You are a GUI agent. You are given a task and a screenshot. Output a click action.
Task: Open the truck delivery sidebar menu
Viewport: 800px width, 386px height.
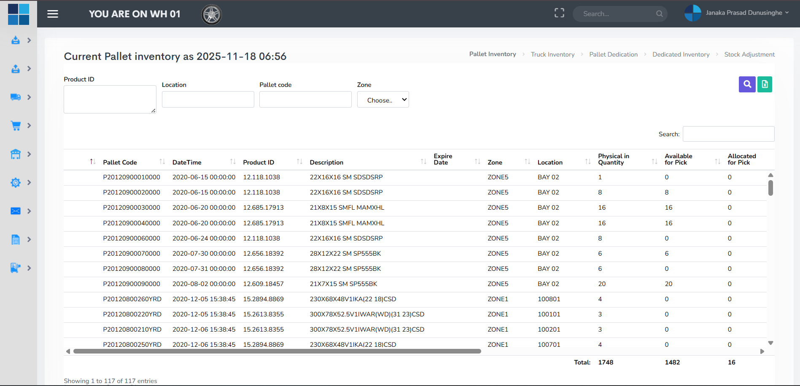16,97
